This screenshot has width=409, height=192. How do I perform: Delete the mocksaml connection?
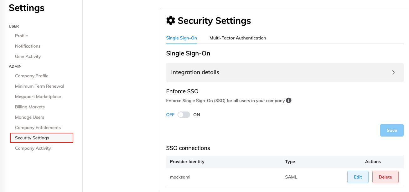(x=385, y=177)
